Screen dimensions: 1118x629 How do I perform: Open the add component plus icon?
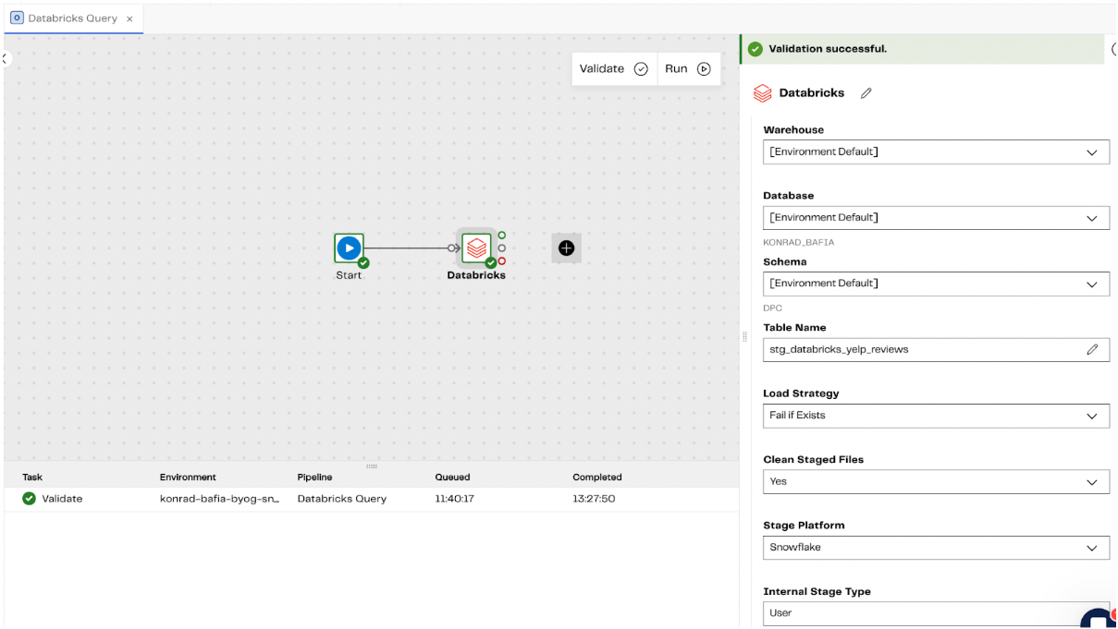point(566,247)
